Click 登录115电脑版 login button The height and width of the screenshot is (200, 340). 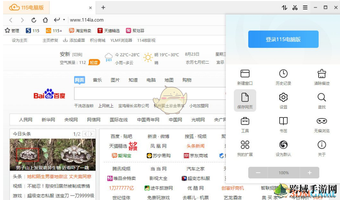coord(283,39)
